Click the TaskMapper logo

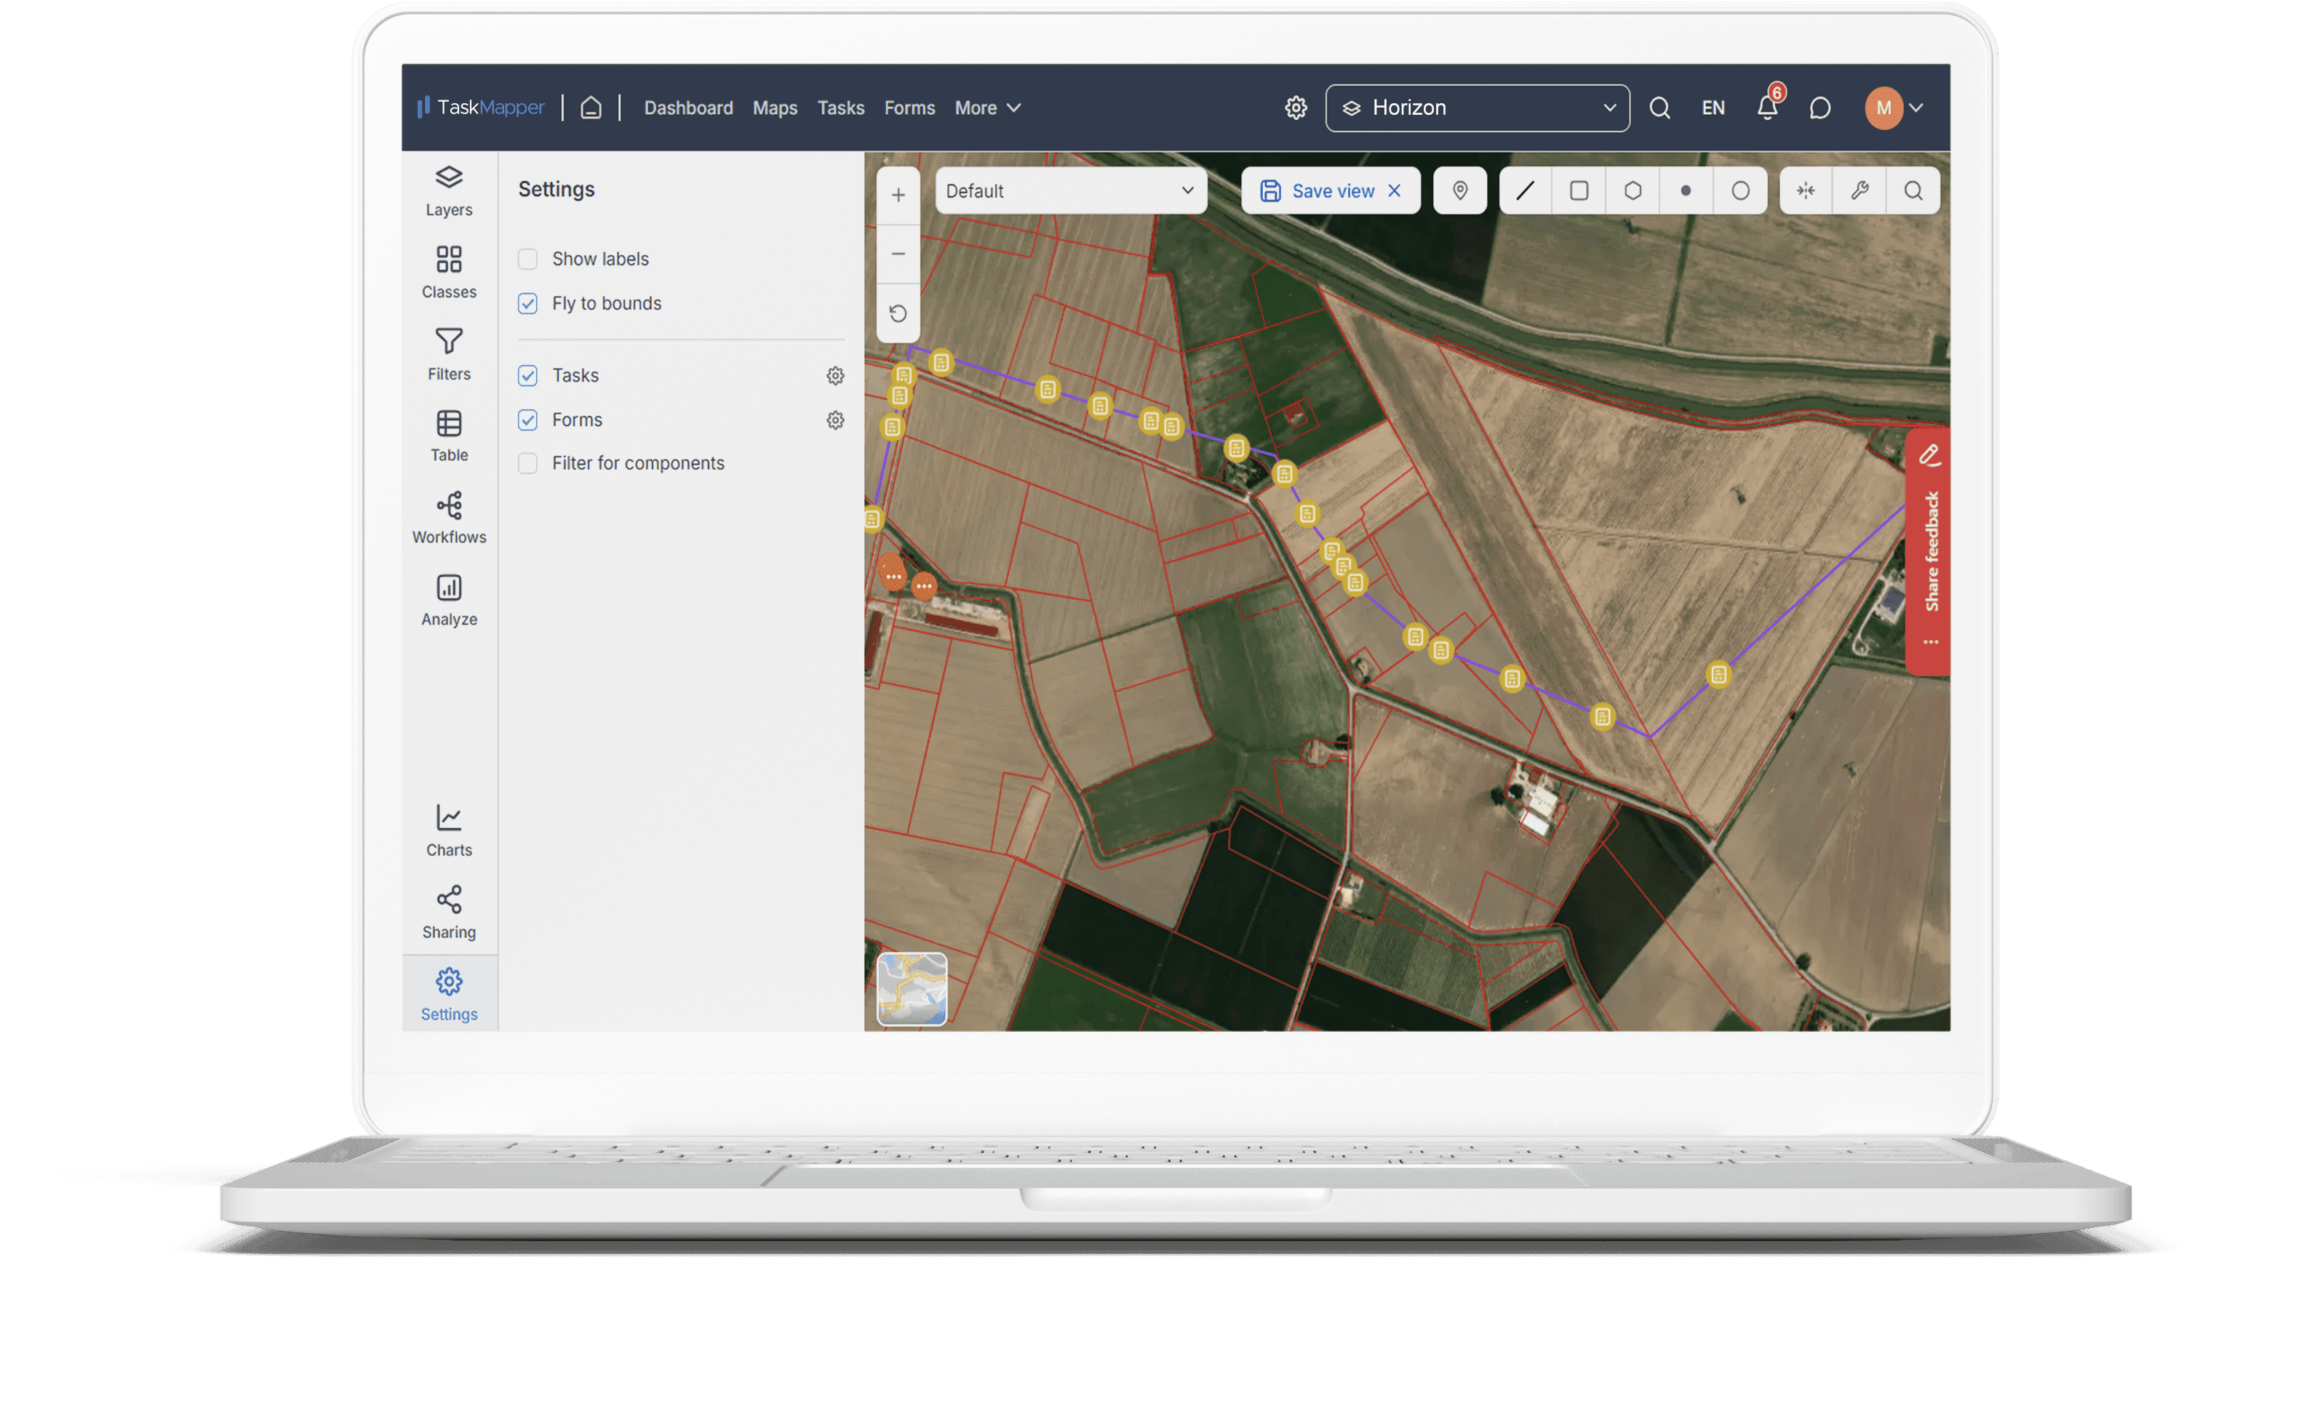coord(481,108)
